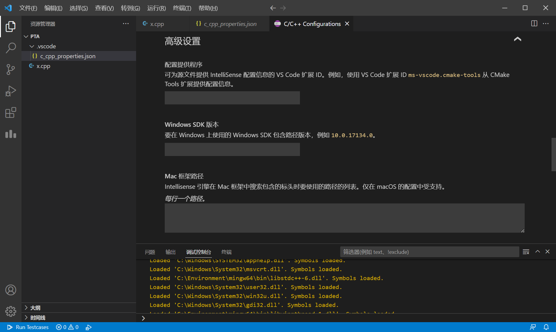Click the editor vertical scrollbar thumb
The width and height of the screenshot is (556, 332).
pos(554,154)
